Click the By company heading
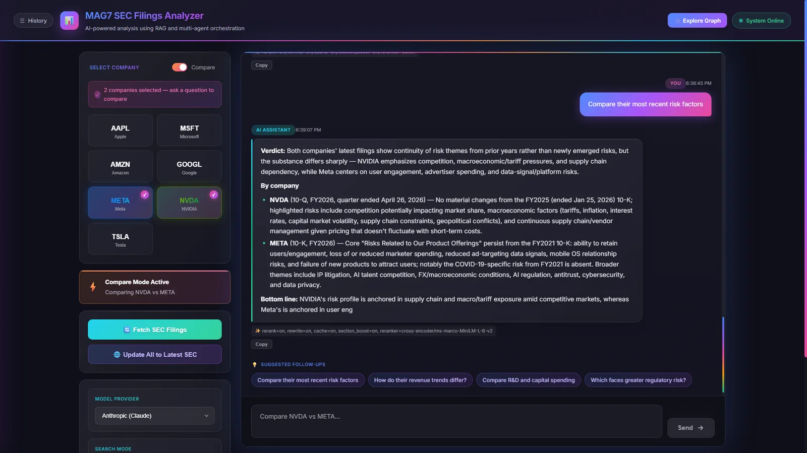The height and width of the screenshot is (453, 807). tap(279, 186)
